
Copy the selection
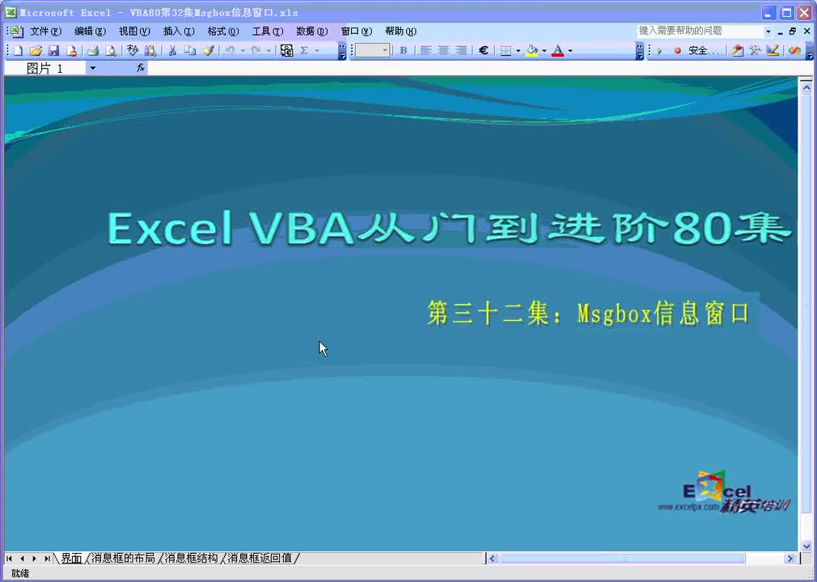coord(190,50)
